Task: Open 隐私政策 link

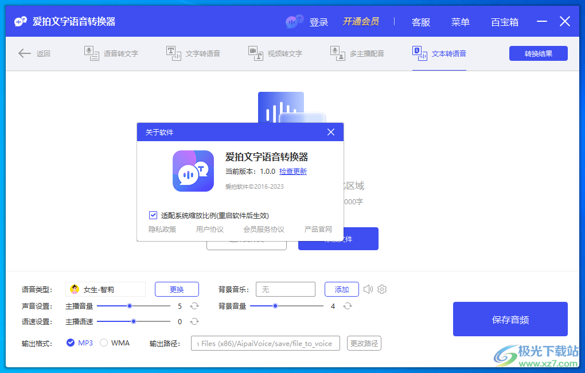Action: [162, 229]
